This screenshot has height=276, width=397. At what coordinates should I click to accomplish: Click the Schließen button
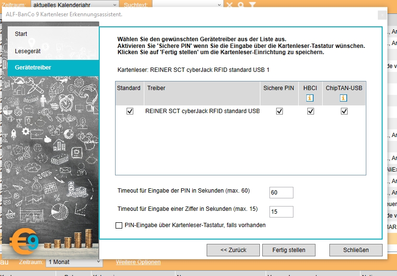[356, 250]
